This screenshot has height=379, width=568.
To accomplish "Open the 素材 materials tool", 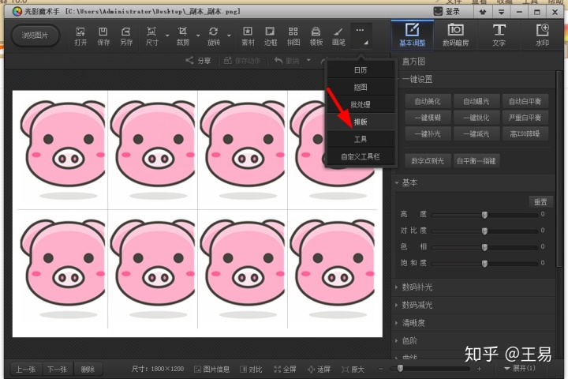I will [248, 36].
